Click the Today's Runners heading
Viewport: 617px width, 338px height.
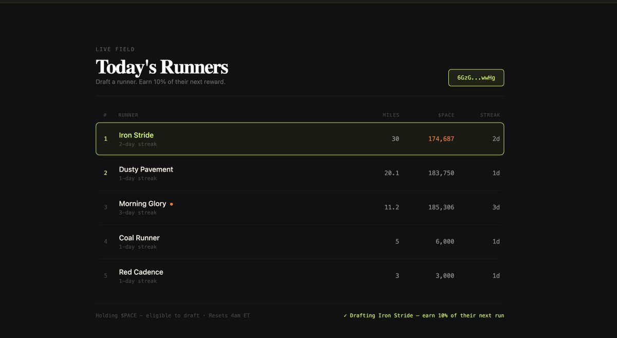tap(162, 67)
